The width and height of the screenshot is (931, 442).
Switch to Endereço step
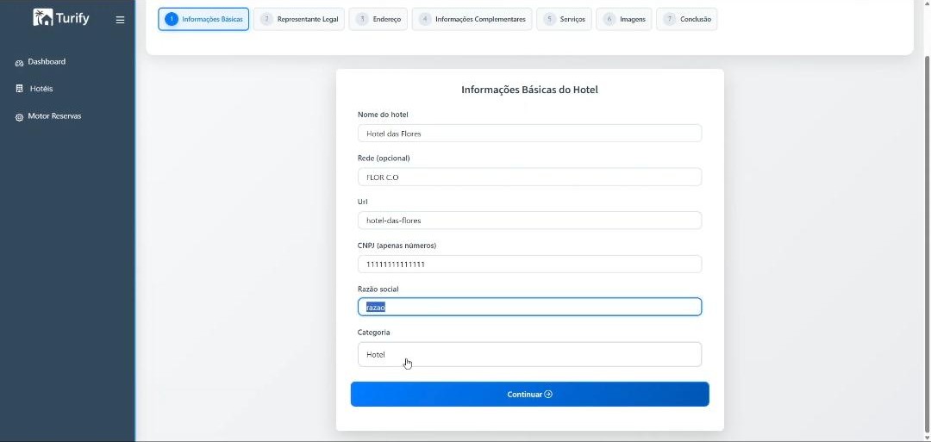(x=378, y=19)
